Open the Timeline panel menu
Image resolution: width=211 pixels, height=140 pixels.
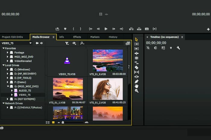[182, 37]
